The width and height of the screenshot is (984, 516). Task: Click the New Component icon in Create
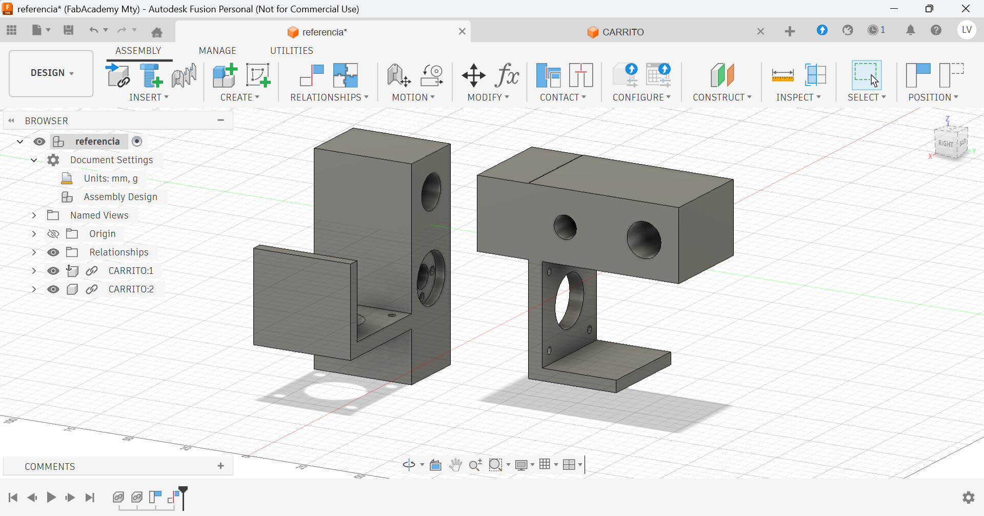[x=225, y=76]
